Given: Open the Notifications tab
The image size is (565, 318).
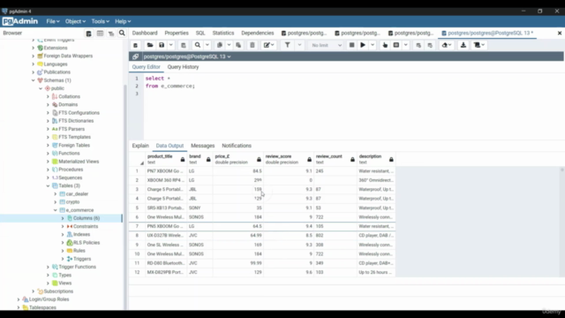Looking at the screenshot, I should click(x=237, y=146).
